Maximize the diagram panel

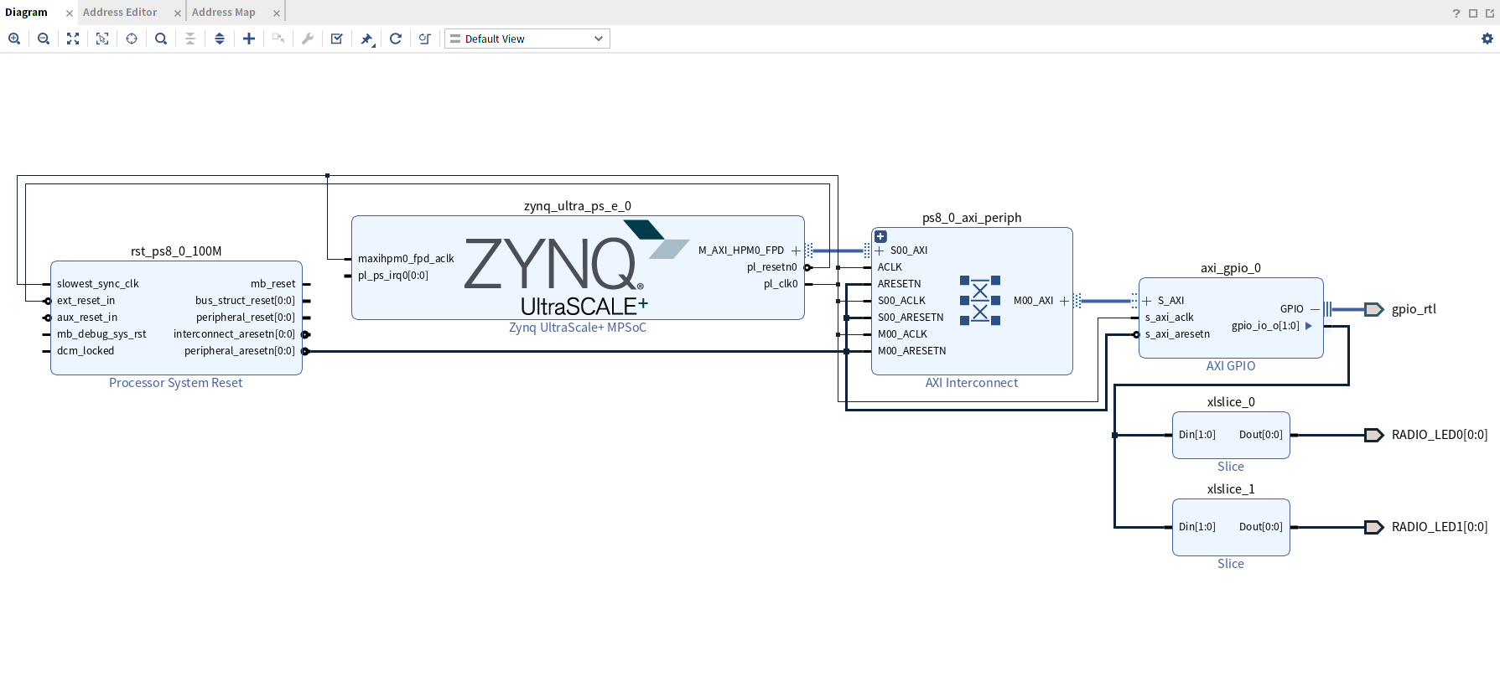coord(1473,13)
